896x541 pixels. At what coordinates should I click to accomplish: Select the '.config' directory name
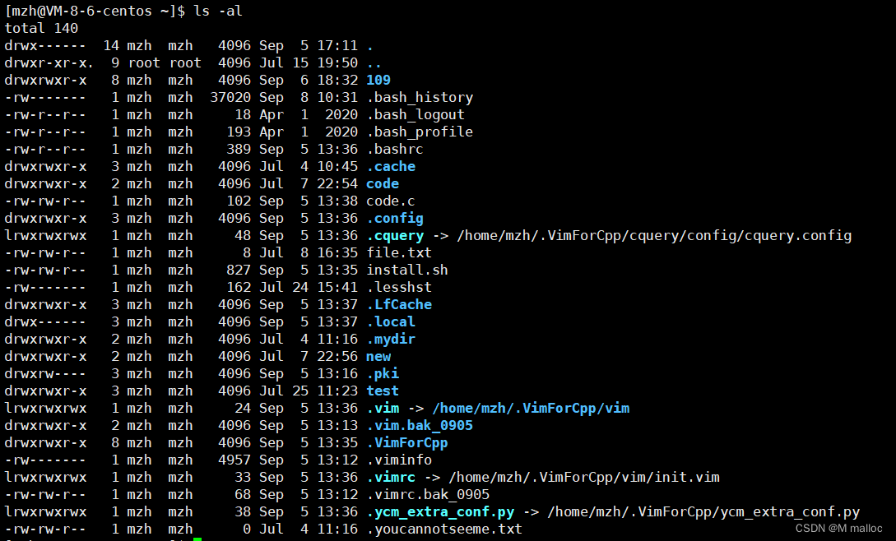pos(395,218)
